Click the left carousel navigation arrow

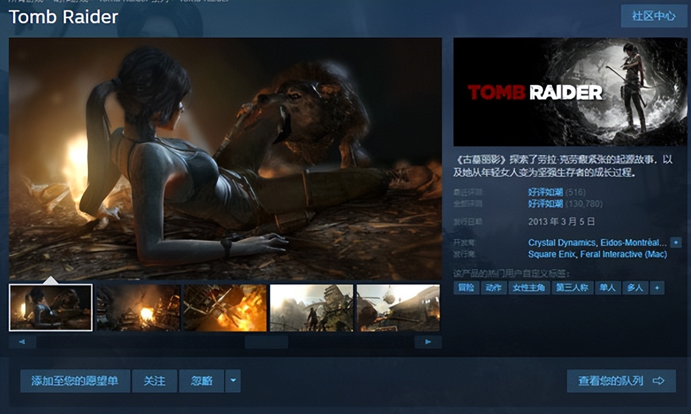click(x=22, y=342)
